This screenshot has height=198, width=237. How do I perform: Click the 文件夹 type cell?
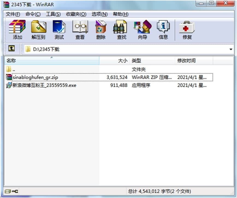(x=139, y=69)
